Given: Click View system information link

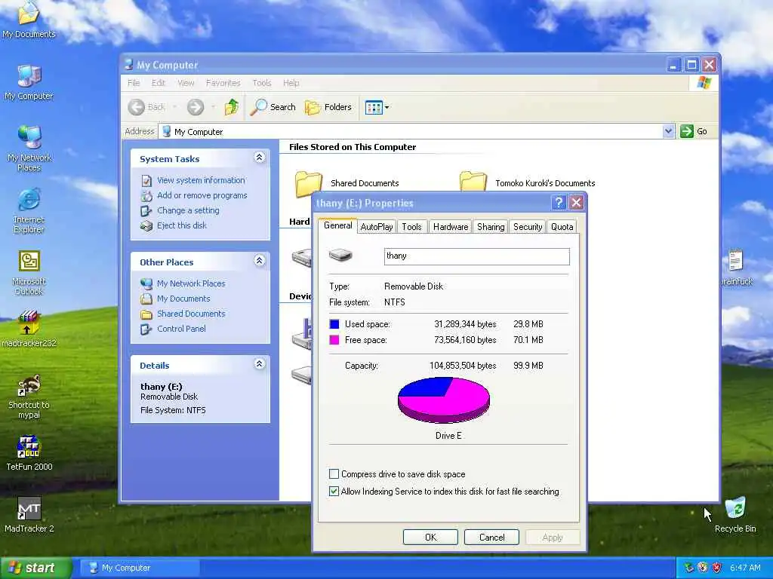Looking at the screenshot, I should pyautogui.click(x=201, y=180).
